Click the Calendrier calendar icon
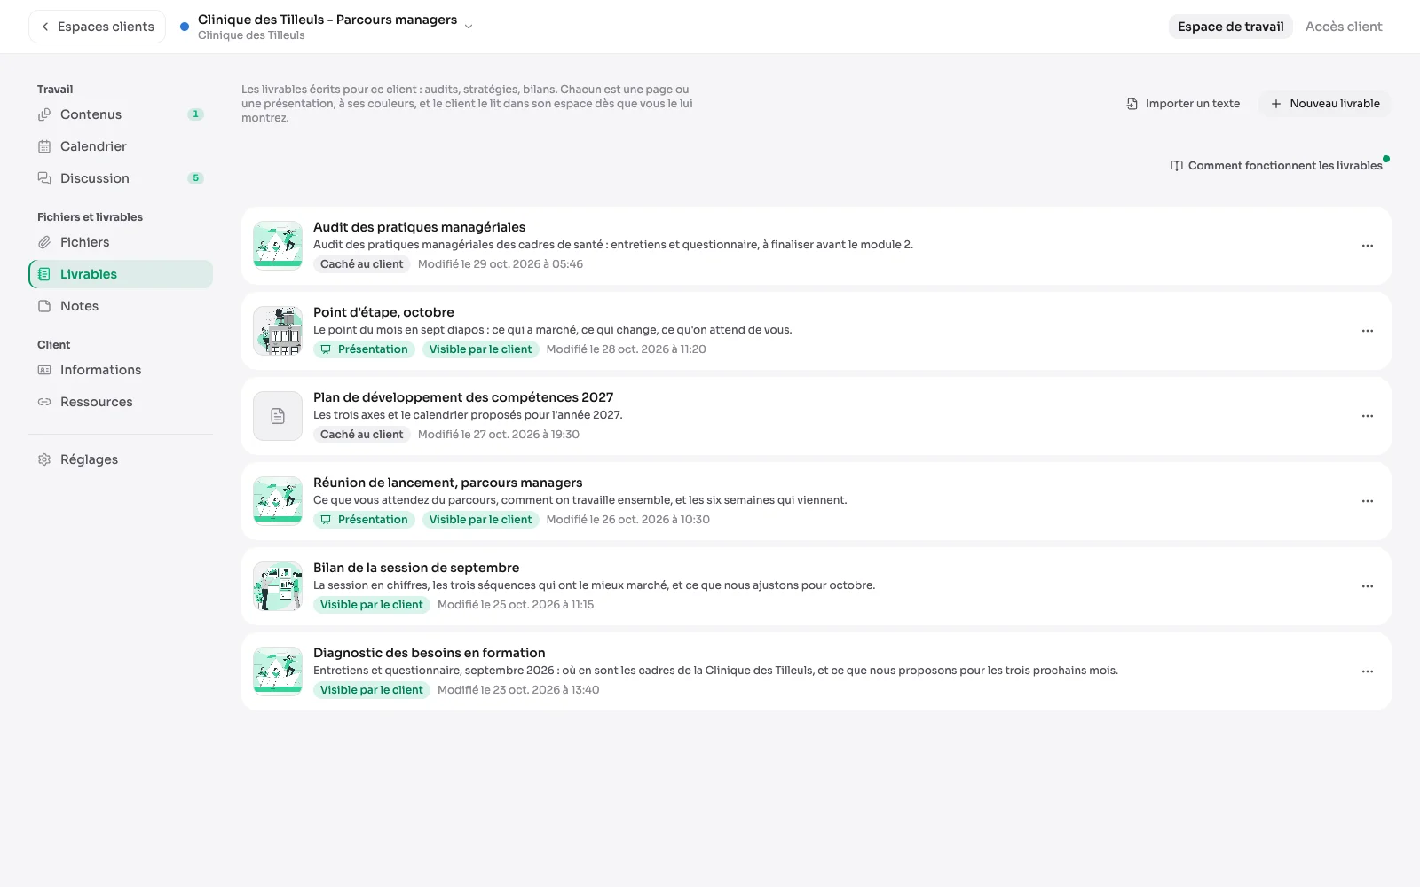The width and height of the screenshot is (1420, 887). pos(44,146)
